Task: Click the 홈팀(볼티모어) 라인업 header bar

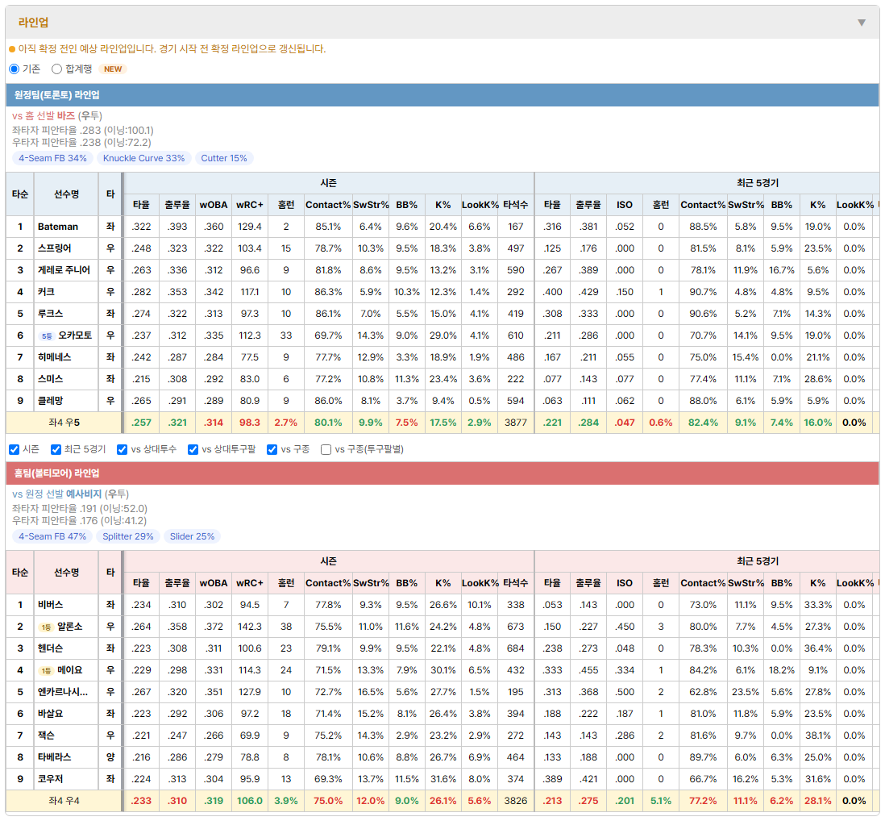Action: point(442,473)
